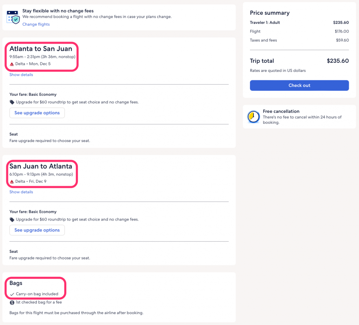Click the calendar shield no-change-fees icon

pos(13,17)
